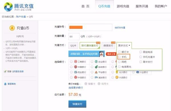Viewport: 171px width, 111px height.
Task: Click the 账户充值 breadcrumb link
Action: pos(21,17)
